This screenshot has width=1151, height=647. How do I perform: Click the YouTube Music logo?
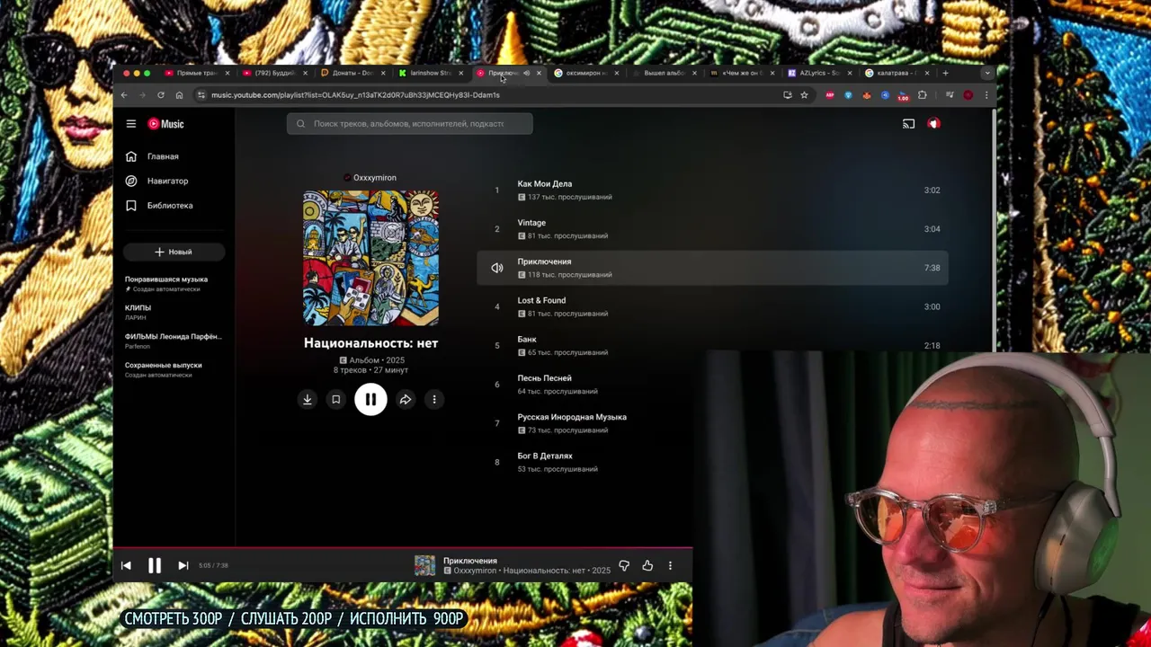165,124
